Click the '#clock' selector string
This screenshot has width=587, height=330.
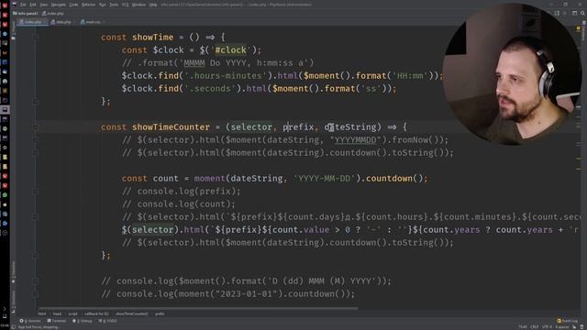230,49
